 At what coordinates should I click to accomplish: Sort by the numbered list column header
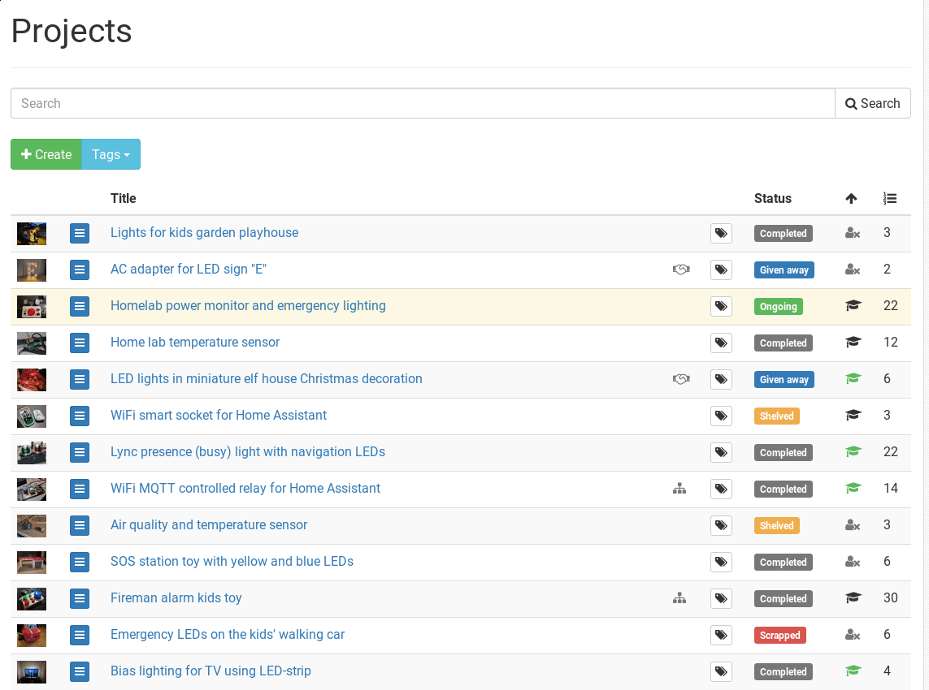pyautogui.click(x=890, y=198)
